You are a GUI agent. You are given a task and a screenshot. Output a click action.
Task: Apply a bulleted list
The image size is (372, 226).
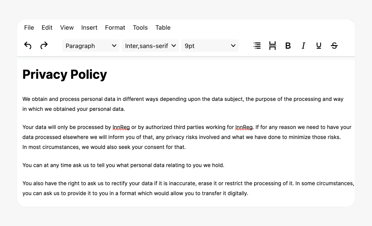coord(257,45)
